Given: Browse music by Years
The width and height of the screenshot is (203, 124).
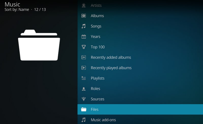Looking at the screenshot, I should (140, 37).
